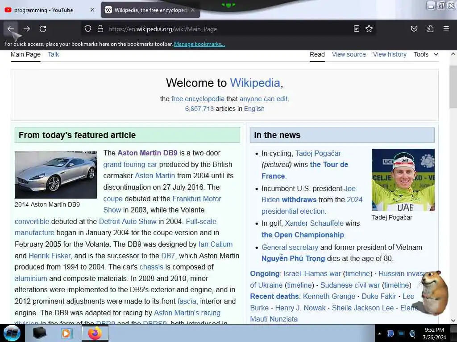This screenshot has width=457, height=342.
Task: Click the DB7 link
Action: coord(168,256)
